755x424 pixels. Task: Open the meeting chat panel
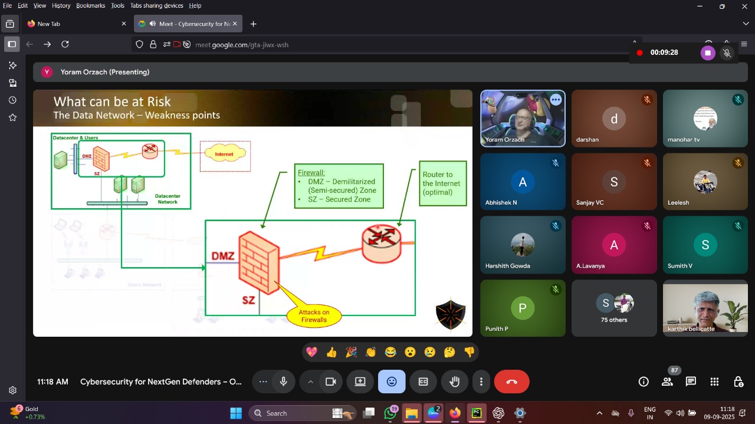click(x=691, y=382)
